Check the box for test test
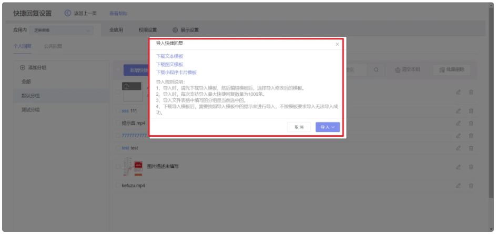 coord(118,148)
